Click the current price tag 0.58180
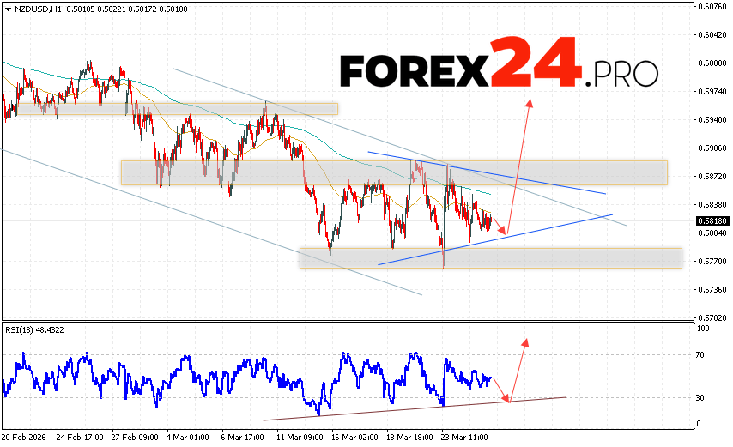733x447 pixels. click(x=710, y=220)
